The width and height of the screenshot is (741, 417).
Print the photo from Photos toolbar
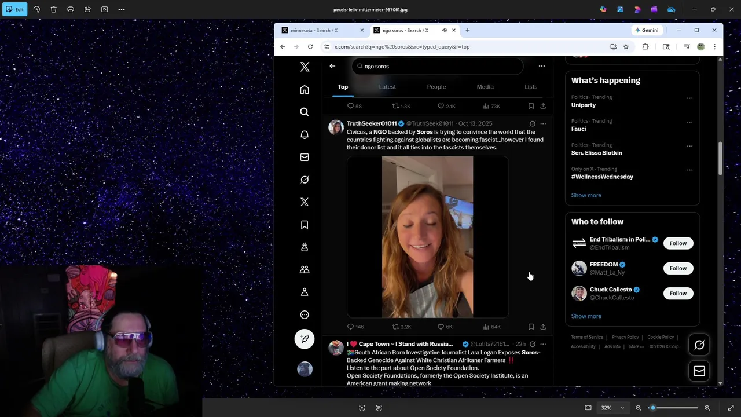tap(71, 9)
